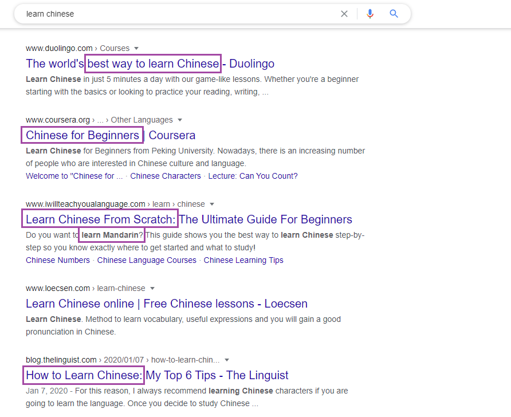Open the Duolingo 'best way to learn Chinese' result
The image size is (511, 417).
pyautogui.click(x=150, y=64)
